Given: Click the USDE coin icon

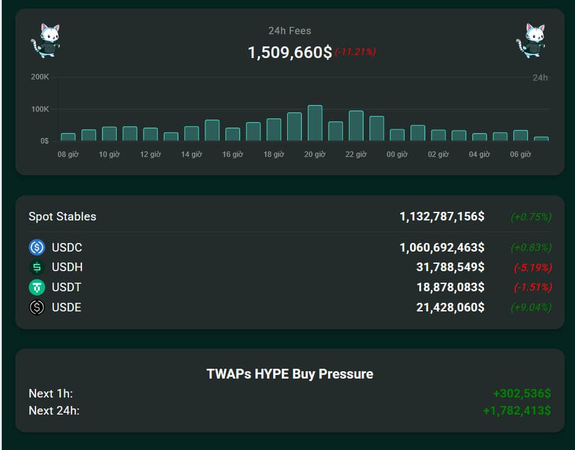Looking at the screenshot, I should (x=37, y=307).
